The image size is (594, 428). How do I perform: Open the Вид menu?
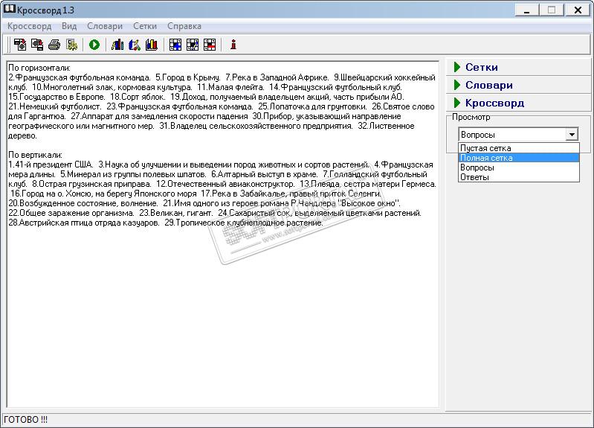pos(69,26)
